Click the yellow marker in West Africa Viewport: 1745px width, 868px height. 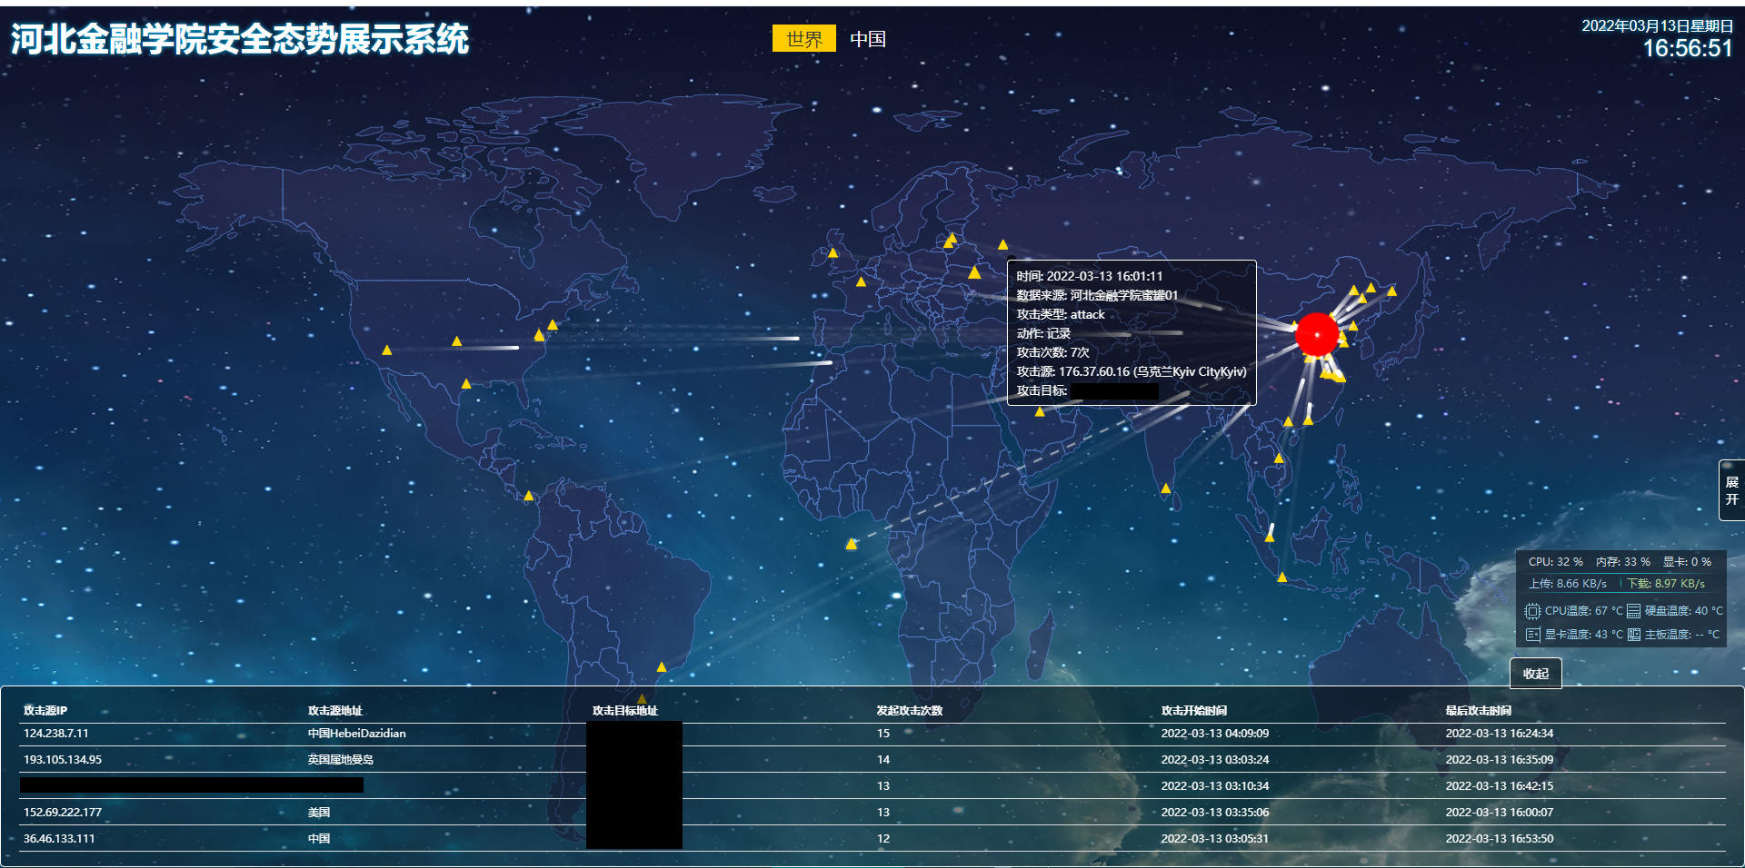[851, 543]
